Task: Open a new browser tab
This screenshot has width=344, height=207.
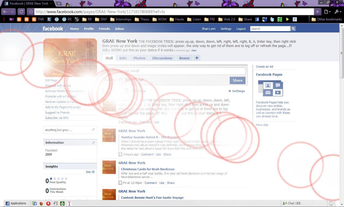Action: pos(59,3)
